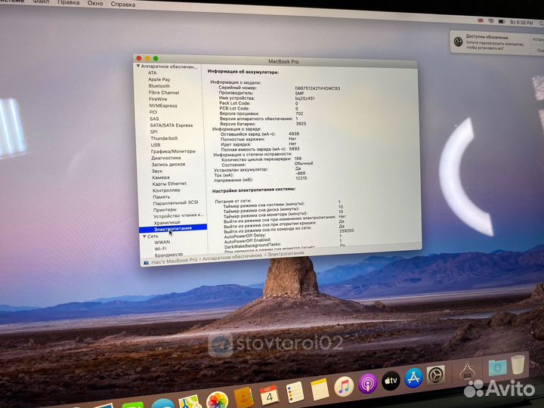Viewport: 544px width, 408px height.
Task: Open Reminders from the Dock
Action: click(295, 392)
